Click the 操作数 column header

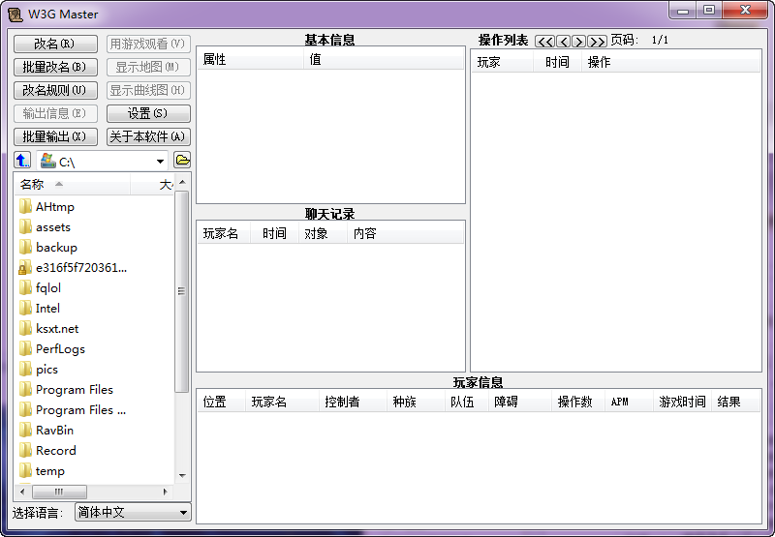coord(578,402)
